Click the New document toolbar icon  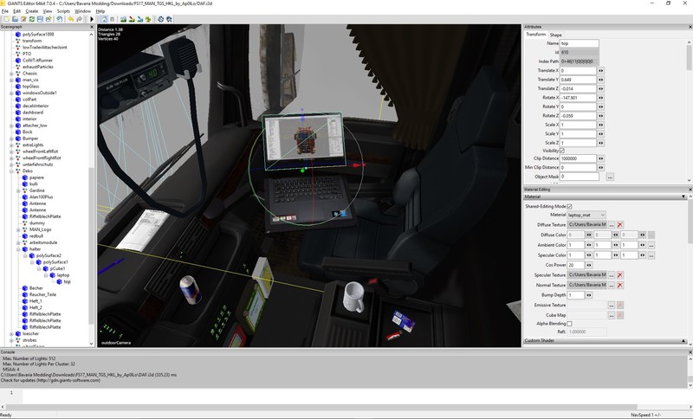click(x=5, y=18)
